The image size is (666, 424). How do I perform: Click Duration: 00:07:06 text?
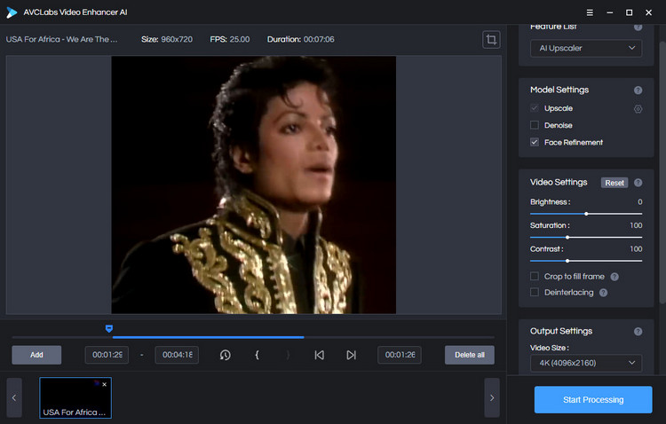(301, 39)
